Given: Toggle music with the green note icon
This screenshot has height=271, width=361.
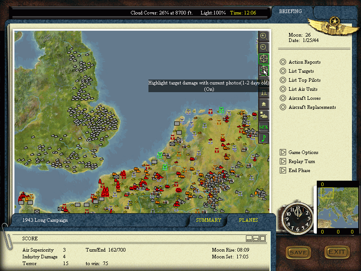Looking at the screenshot, I should [264, 138].
